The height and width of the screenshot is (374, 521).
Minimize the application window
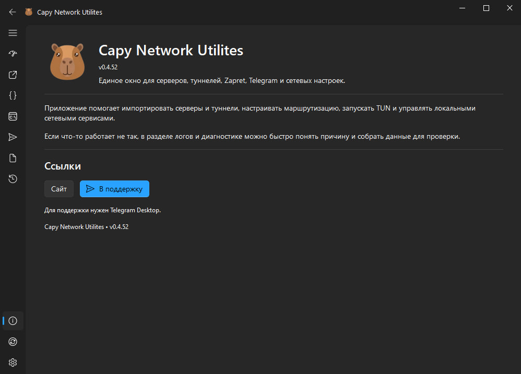(x=462, y=8)
